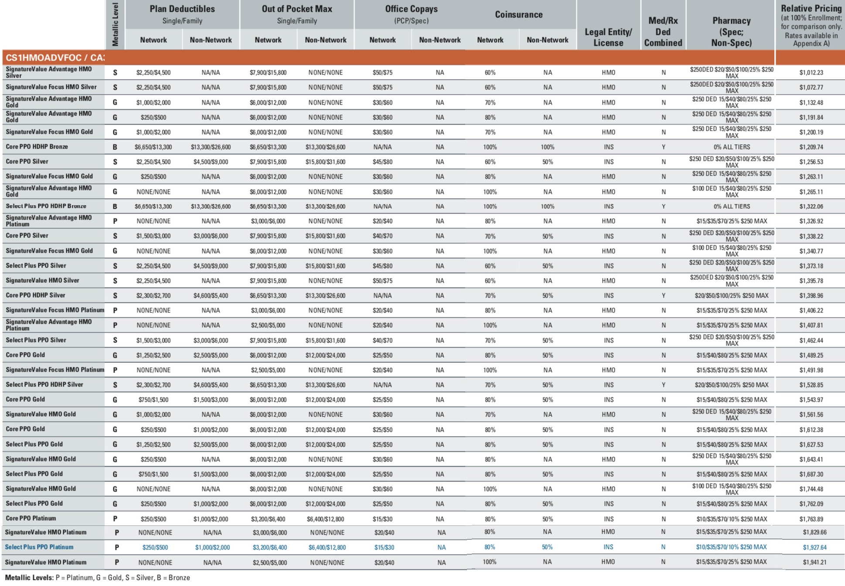Viewport: 845px width, 586px height.
Task: Select the Med/Rx Ded Combined header
Action: tap(663, 31)
